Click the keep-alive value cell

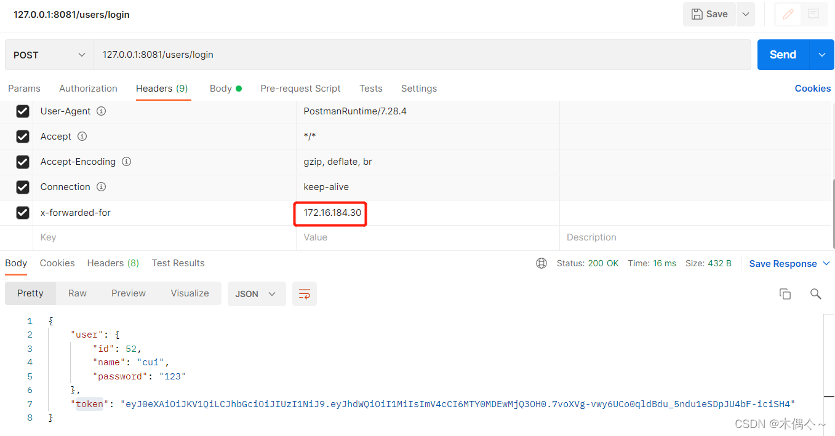coord(428,187)
